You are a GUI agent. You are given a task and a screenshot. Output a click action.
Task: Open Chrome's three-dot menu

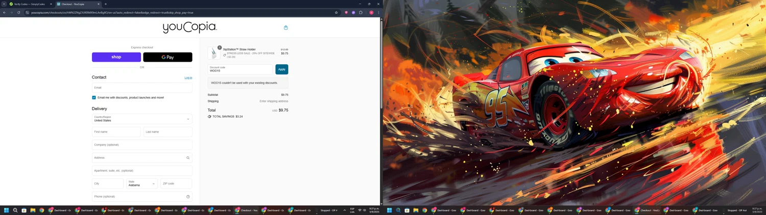[378, 12]
